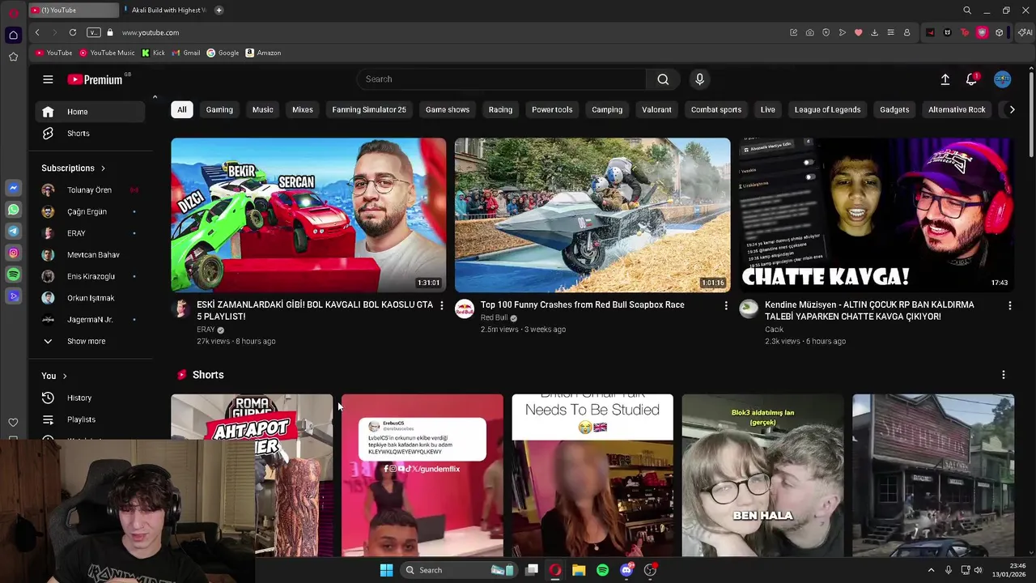Open the Amazon bookmark in bookmarks bar
The width and height of the screenshot is (1036, 583).
coord(263,53)
